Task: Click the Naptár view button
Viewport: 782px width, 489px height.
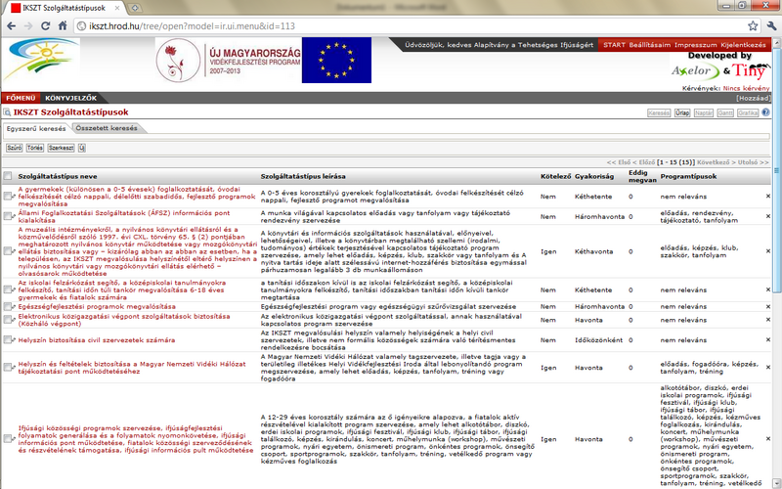Action: click(703, 112)
